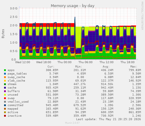Click the dark green shmem legend swatch
Viewport: 145px width, 126px height.
click(5, 84)
